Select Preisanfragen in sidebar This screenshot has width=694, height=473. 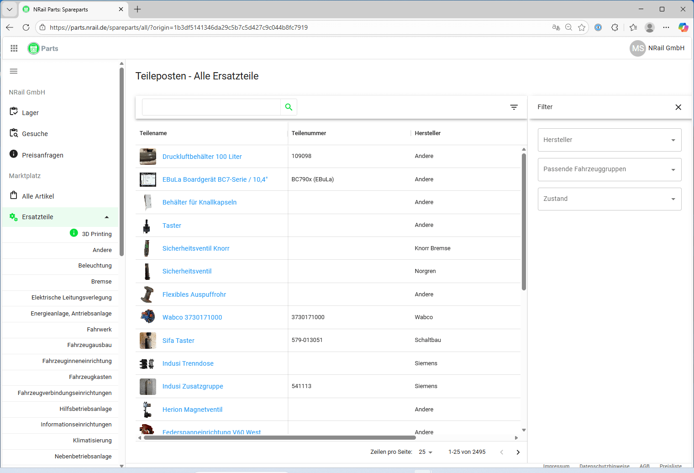tap(42, 155)
